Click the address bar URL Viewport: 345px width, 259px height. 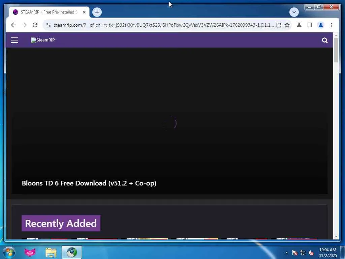(x=164, y=25)
